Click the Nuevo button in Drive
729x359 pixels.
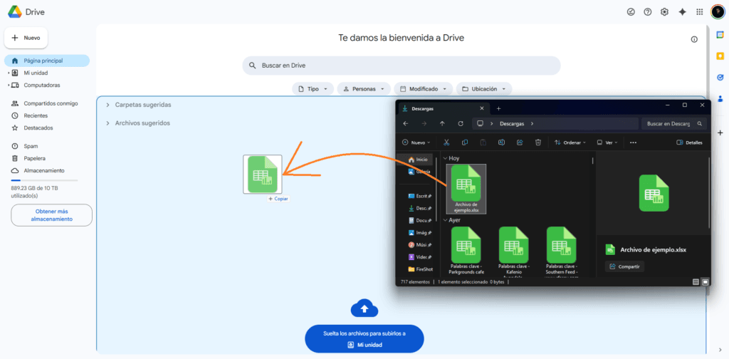click(x=26, y=38)
